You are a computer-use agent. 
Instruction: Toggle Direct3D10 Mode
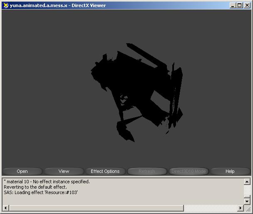(x=189, y=171)
